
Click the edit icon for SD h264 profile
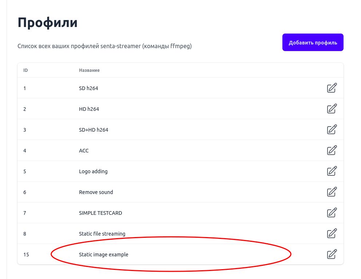(x=332, y=88)
